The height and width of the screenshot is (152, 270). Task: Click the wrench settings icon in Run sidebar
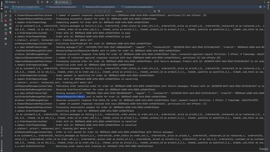(x=5, y=16)
